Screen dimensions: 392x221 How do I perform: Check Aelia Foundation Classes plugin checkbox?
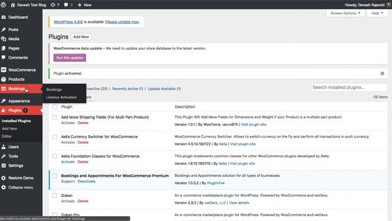coord(55,157)
